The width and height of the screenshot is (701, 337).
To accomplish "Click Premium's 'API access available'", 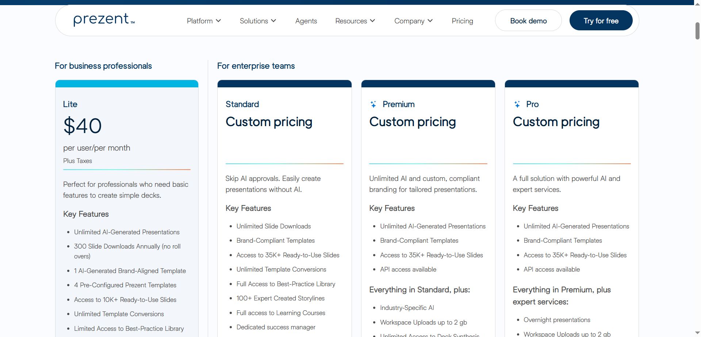I will tap(408, 269).
